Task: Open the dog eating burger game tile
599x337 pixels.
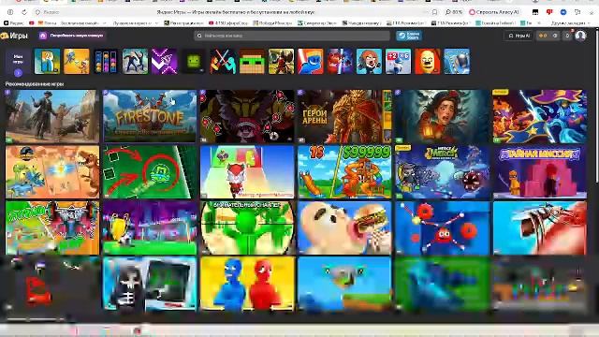Action: 344,227
